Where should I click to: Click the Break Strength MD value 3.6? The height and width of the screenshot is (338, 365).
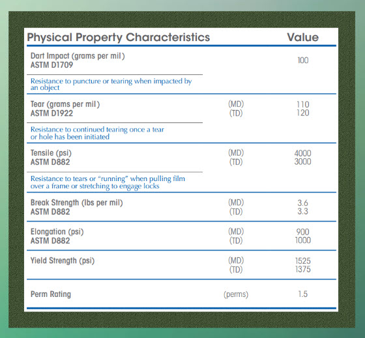click(x=302, y=203)
